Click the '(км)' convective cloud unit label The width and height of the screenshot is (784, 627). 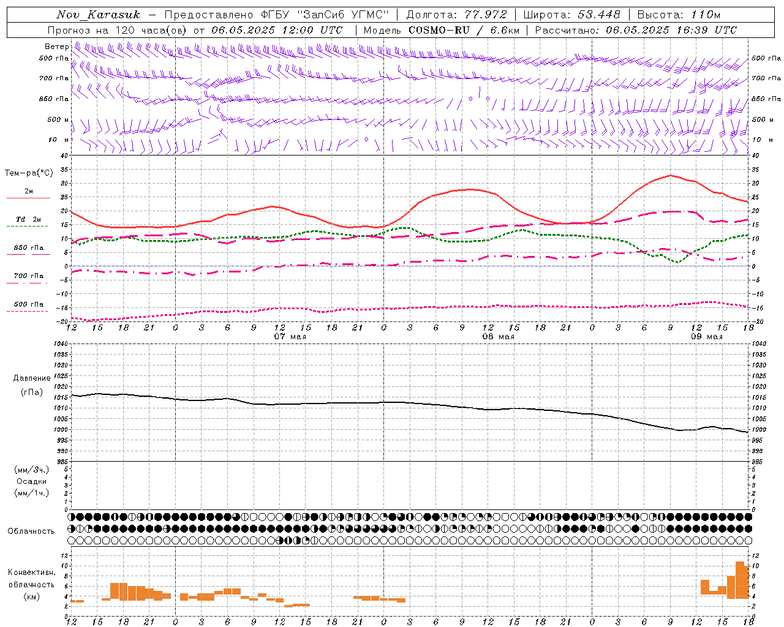pos(31,596)
